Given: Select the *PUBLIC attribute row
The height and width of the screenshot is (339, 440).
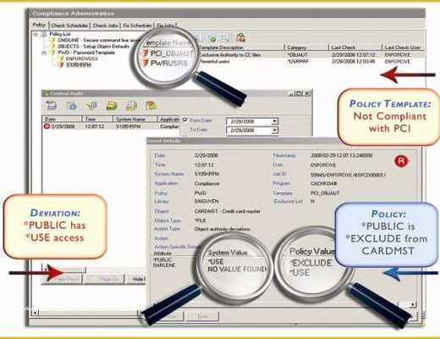Looking at the screenshot, I should click(162, 259).
